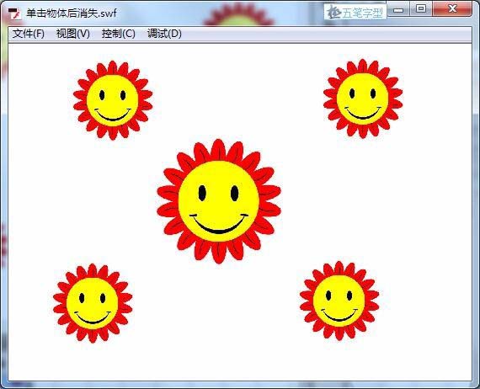480x389 pixels.
Task: Click the bottom-right smiling sunflower
Action: point(339,301)
